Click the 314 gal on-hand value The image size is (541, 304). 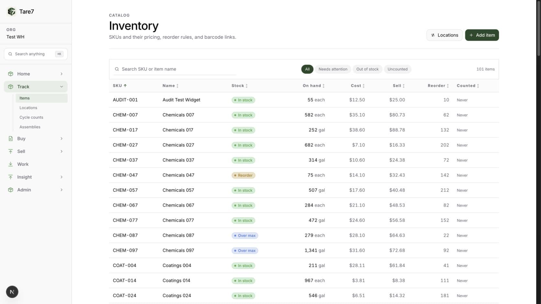click(317, 160)
